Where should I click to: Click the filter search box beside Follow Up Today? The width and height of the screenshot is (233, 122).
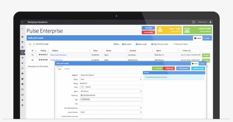[201, 44]
